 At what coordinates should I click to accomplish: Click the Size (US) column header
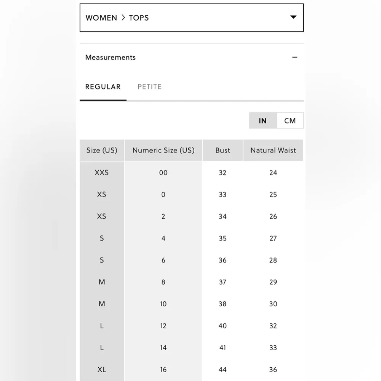click(102, 150)
